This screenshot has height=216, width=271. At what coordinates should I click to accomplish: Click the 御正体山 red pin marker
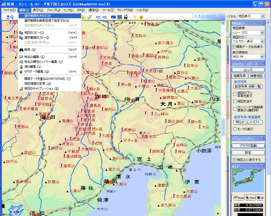(166, 121)
